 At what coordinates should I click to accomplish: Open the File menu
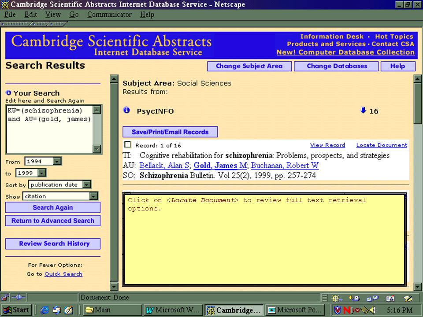coord(10,15)
